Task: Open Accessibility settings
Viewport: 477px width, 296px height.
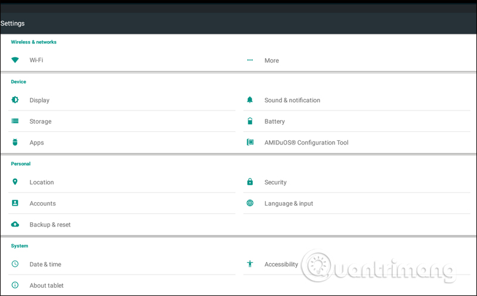Action: (x=281, y=264)
